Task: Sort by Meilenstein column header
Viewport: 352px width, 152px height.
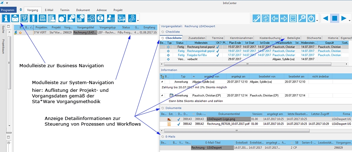Action: click(x=201, y=43)
